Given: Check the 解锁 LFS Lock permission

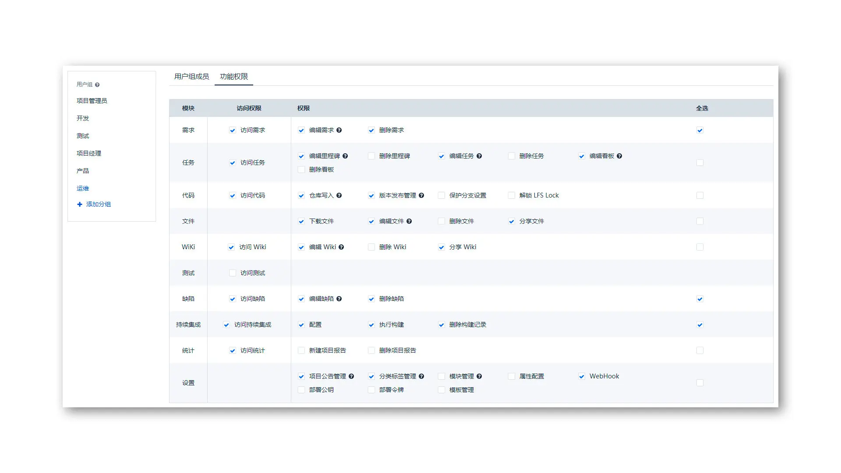Looking at the screenshot, I should 512,195.
